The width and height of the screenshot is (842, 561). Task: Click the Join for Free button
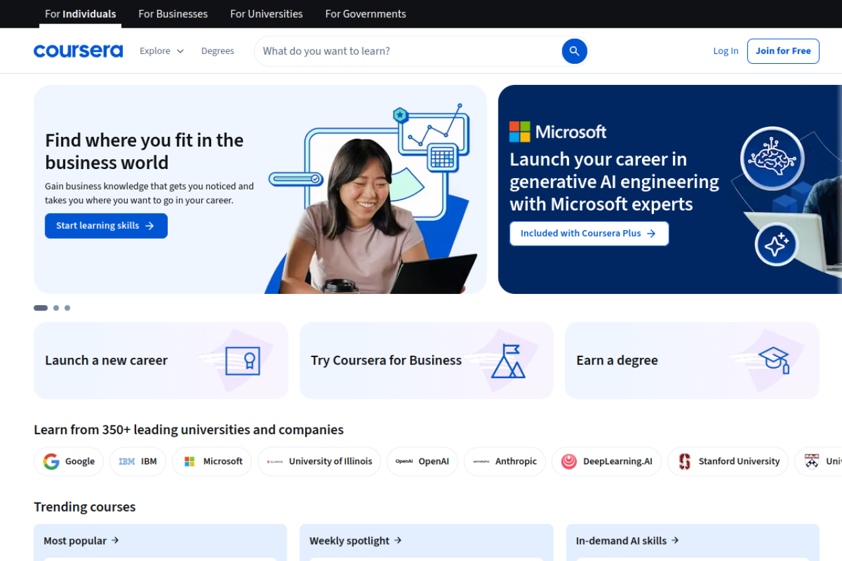coord(783,51)
